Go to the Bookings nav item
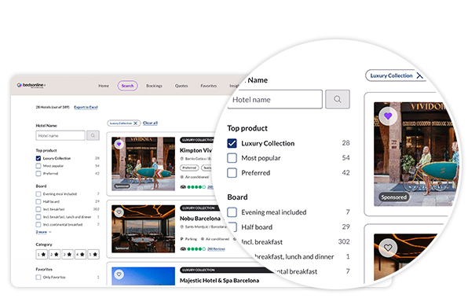Screen dimensions: 468x298 (x=154, y=86)
